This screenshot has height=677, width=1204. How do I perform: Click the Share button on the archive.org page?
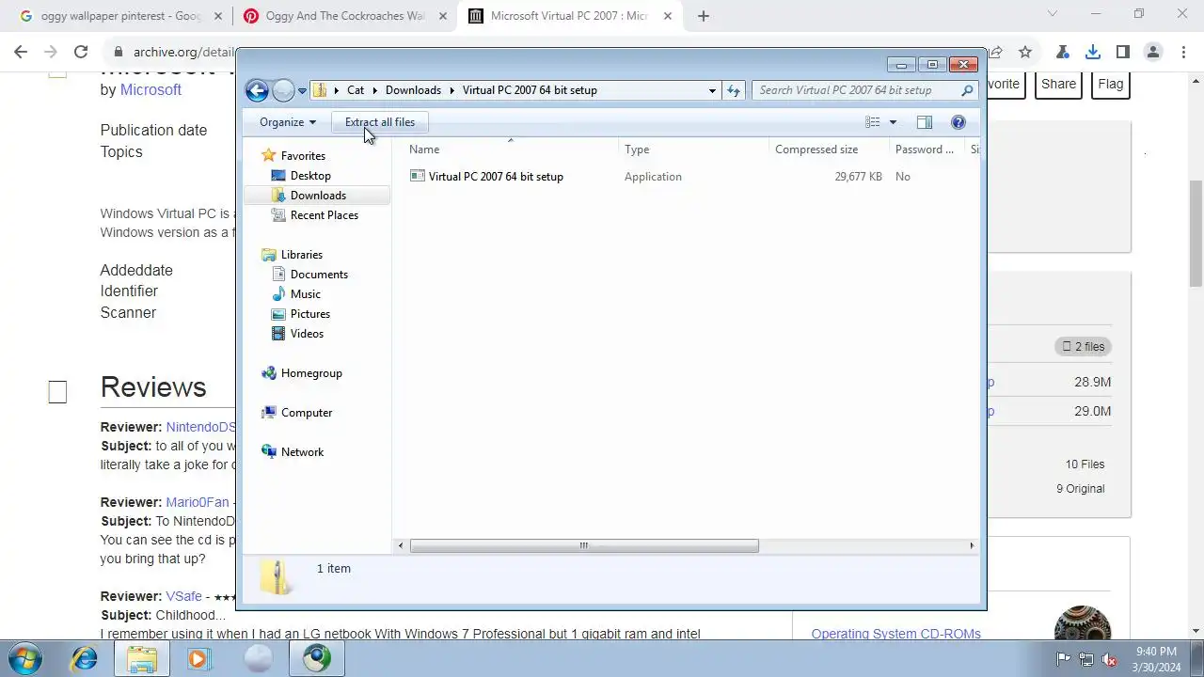tap(1058, 84)
